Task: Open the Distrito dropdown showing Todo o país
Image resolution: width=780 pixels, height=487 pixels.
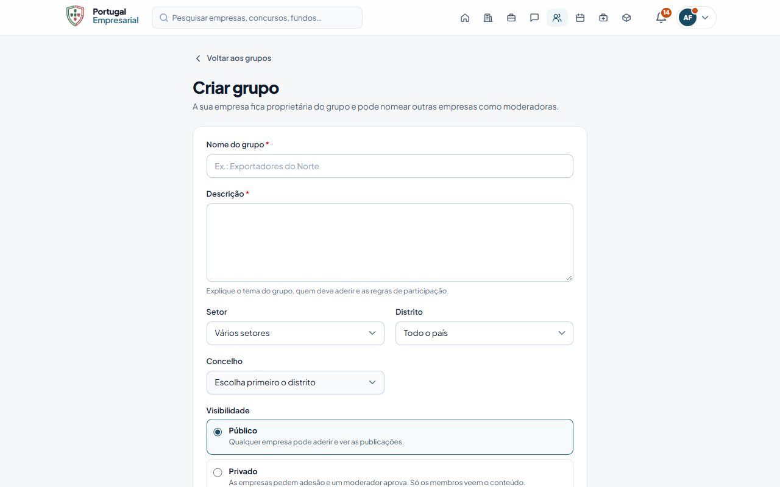Action: tap(484, 333)
